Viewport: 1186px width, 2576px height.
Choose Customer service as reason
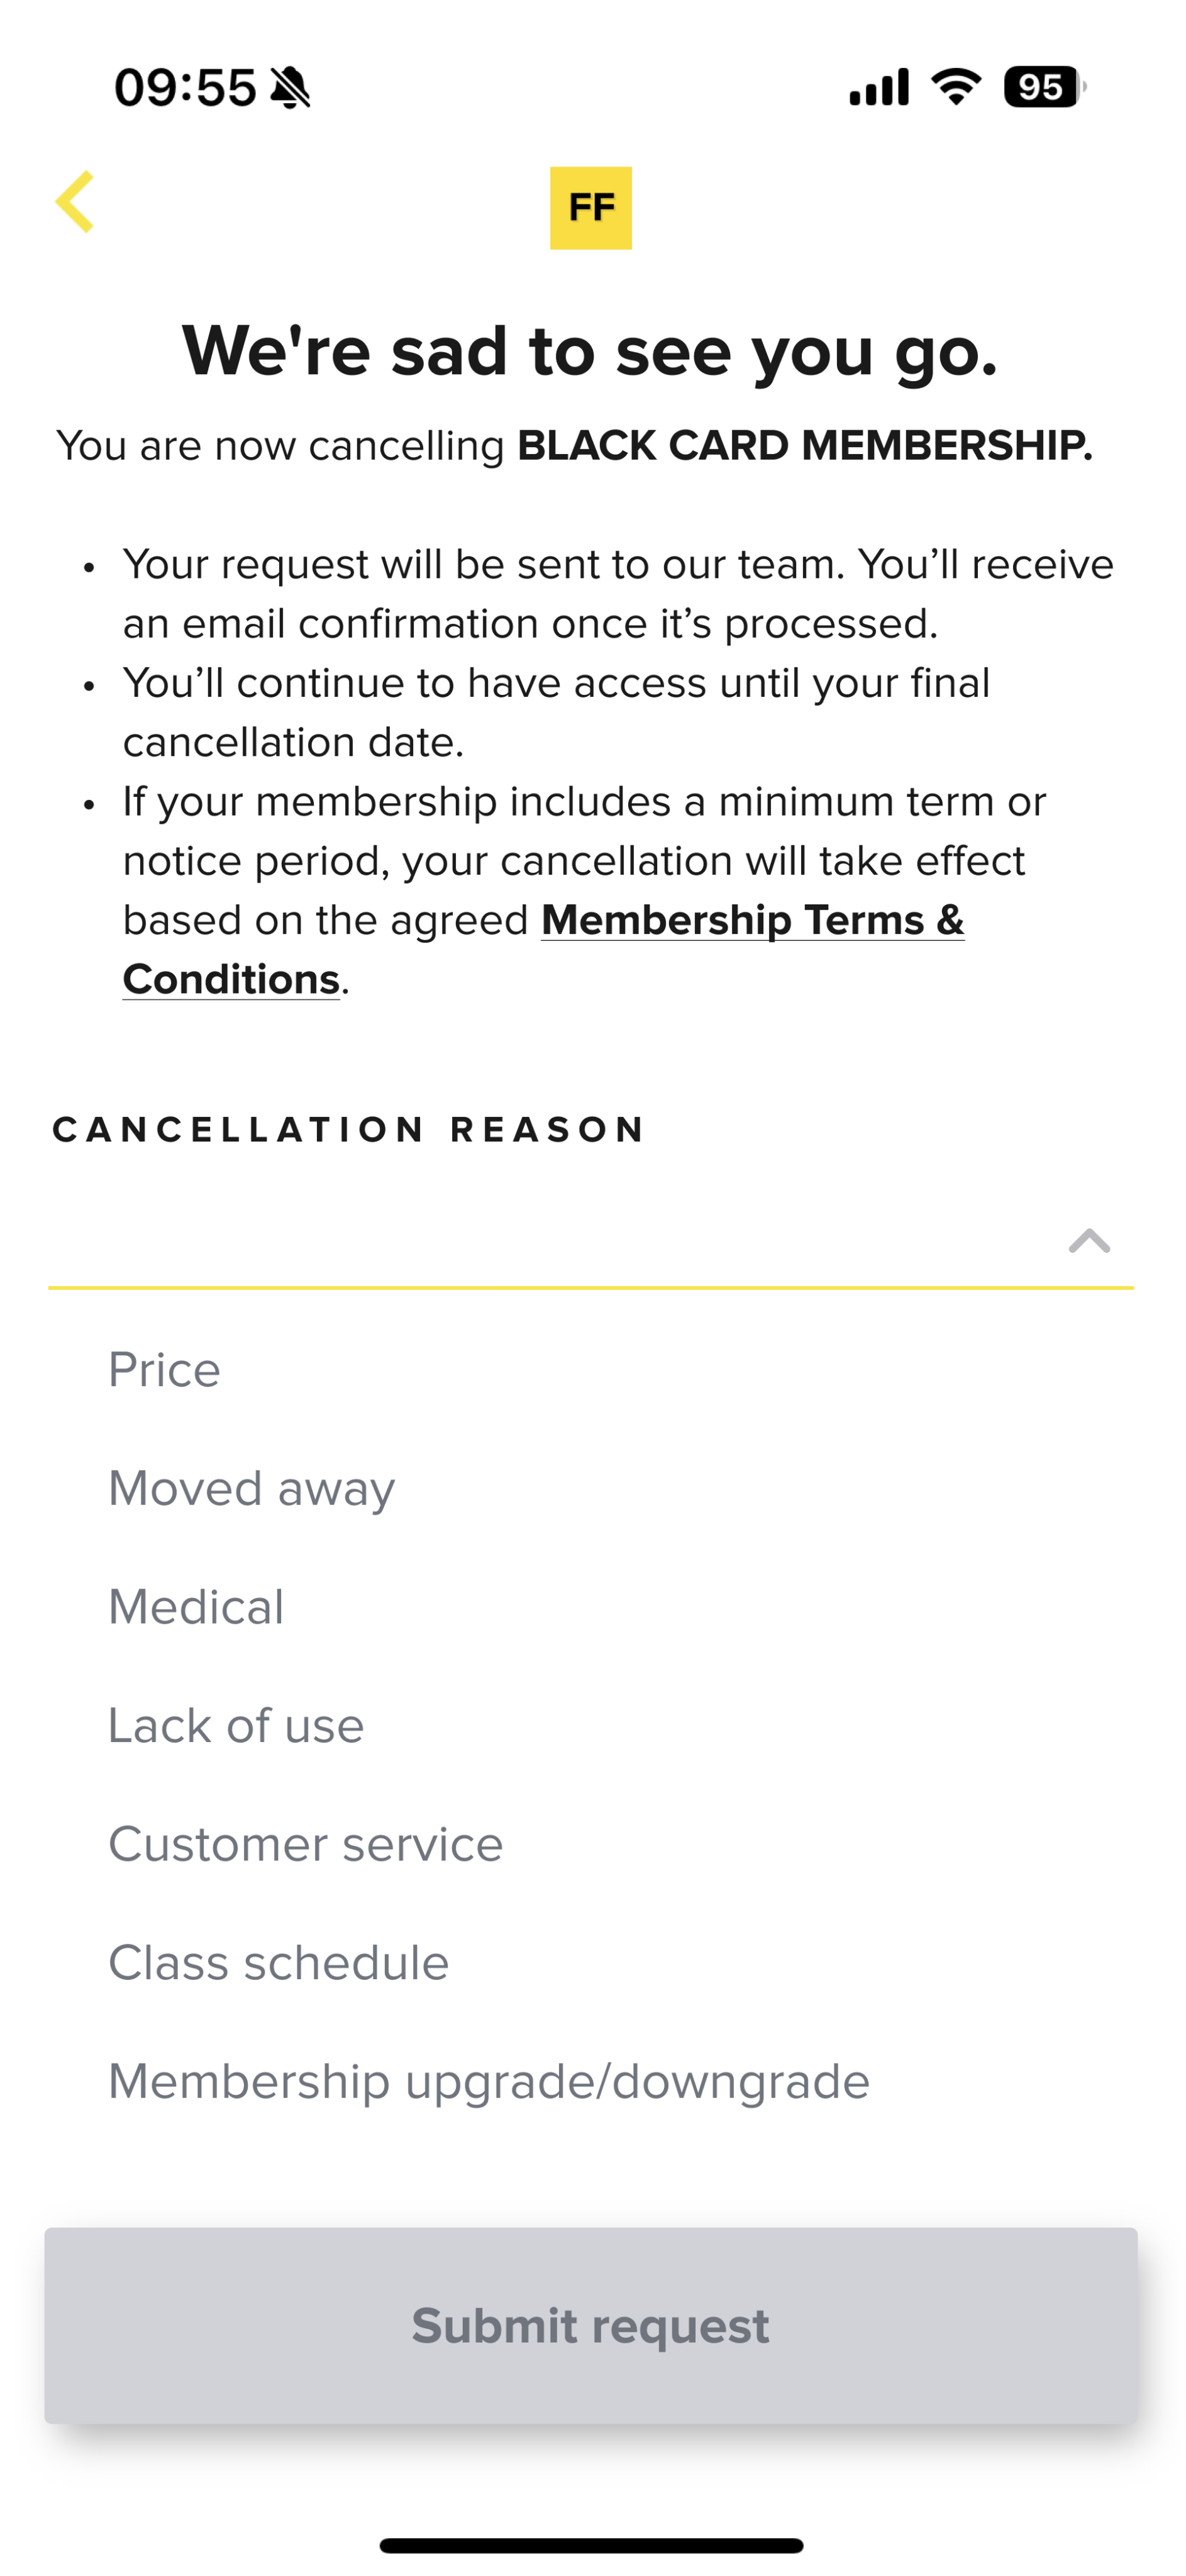[306, 1844]
